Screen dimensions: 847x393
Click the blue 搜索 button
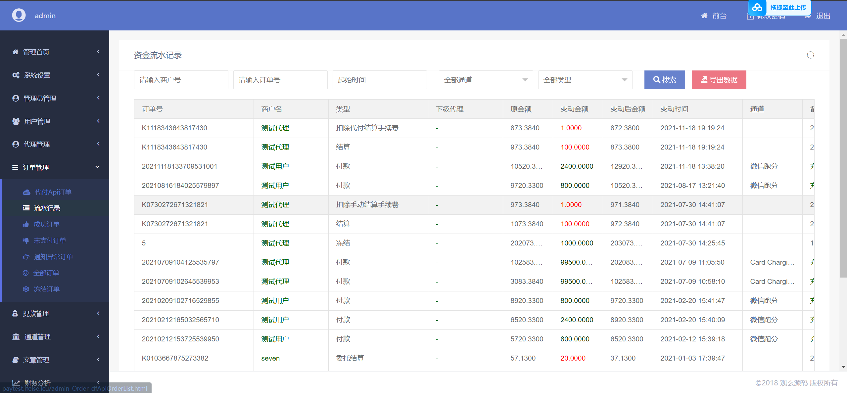pyautogui.click(x=664, y=80)
